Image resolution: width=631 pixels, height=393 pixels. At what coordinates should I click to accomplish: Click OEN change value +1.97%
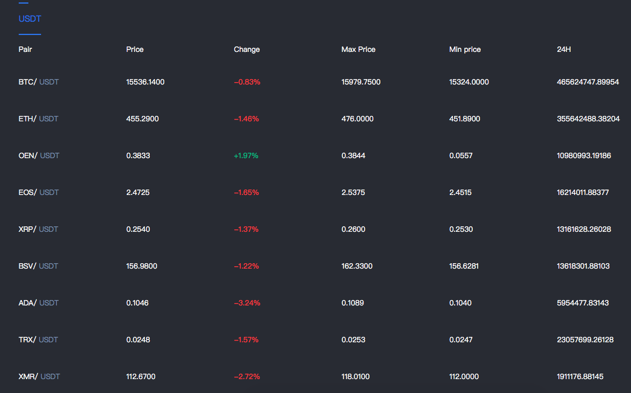click(246, 156)
